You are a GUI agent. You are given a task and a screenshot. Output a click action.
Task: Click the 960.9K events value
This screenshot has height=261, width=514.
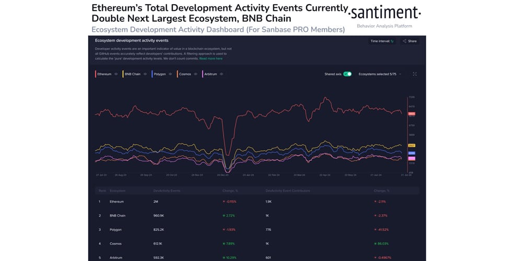pos(158,216)
